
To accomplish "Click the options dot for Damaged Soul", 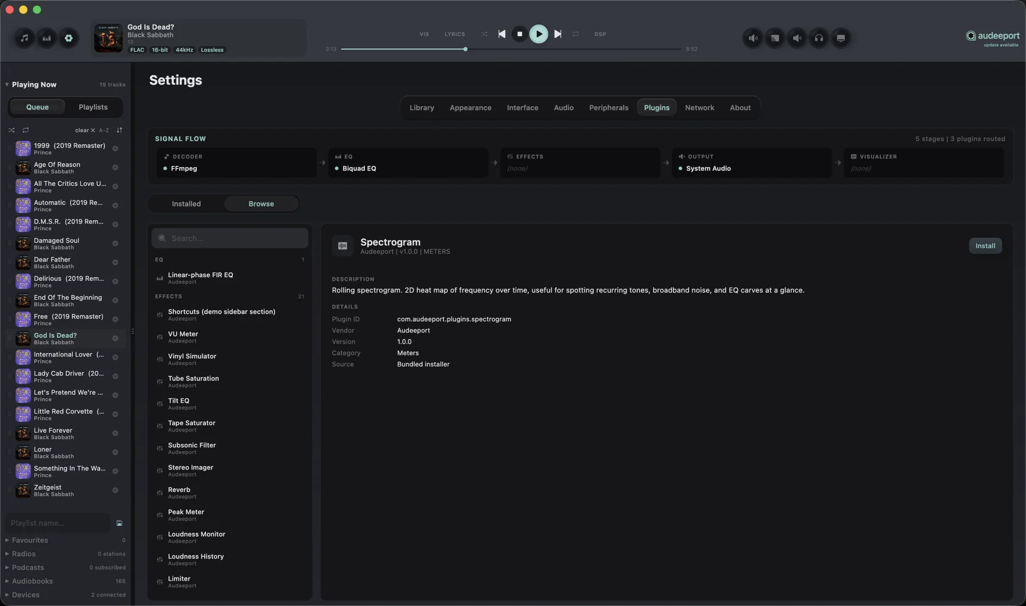I will pos(115,243).
